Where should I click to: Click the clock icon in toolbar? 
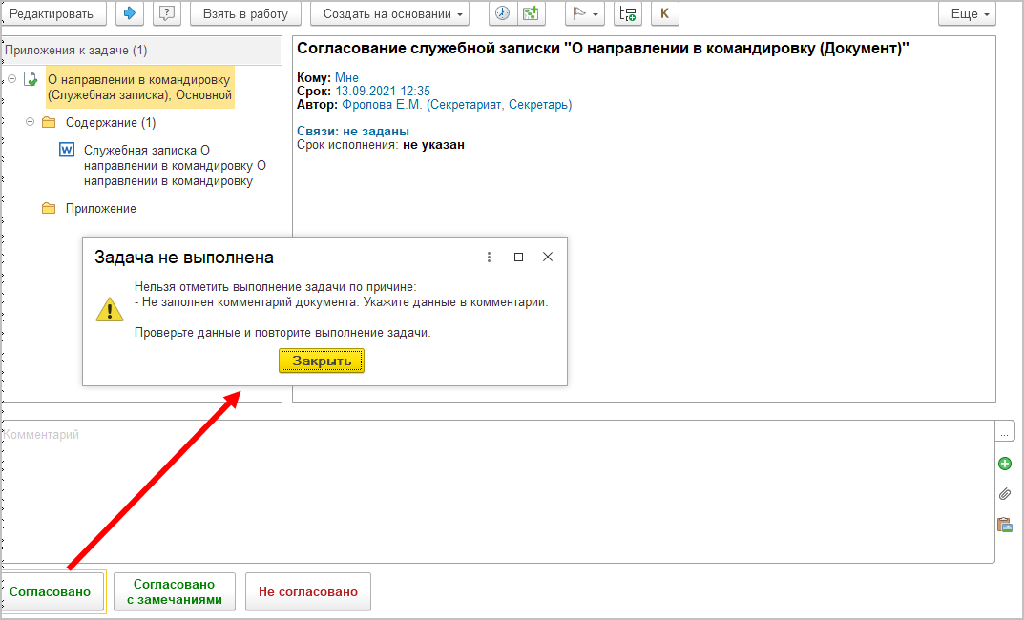click(x=502, y=14)
